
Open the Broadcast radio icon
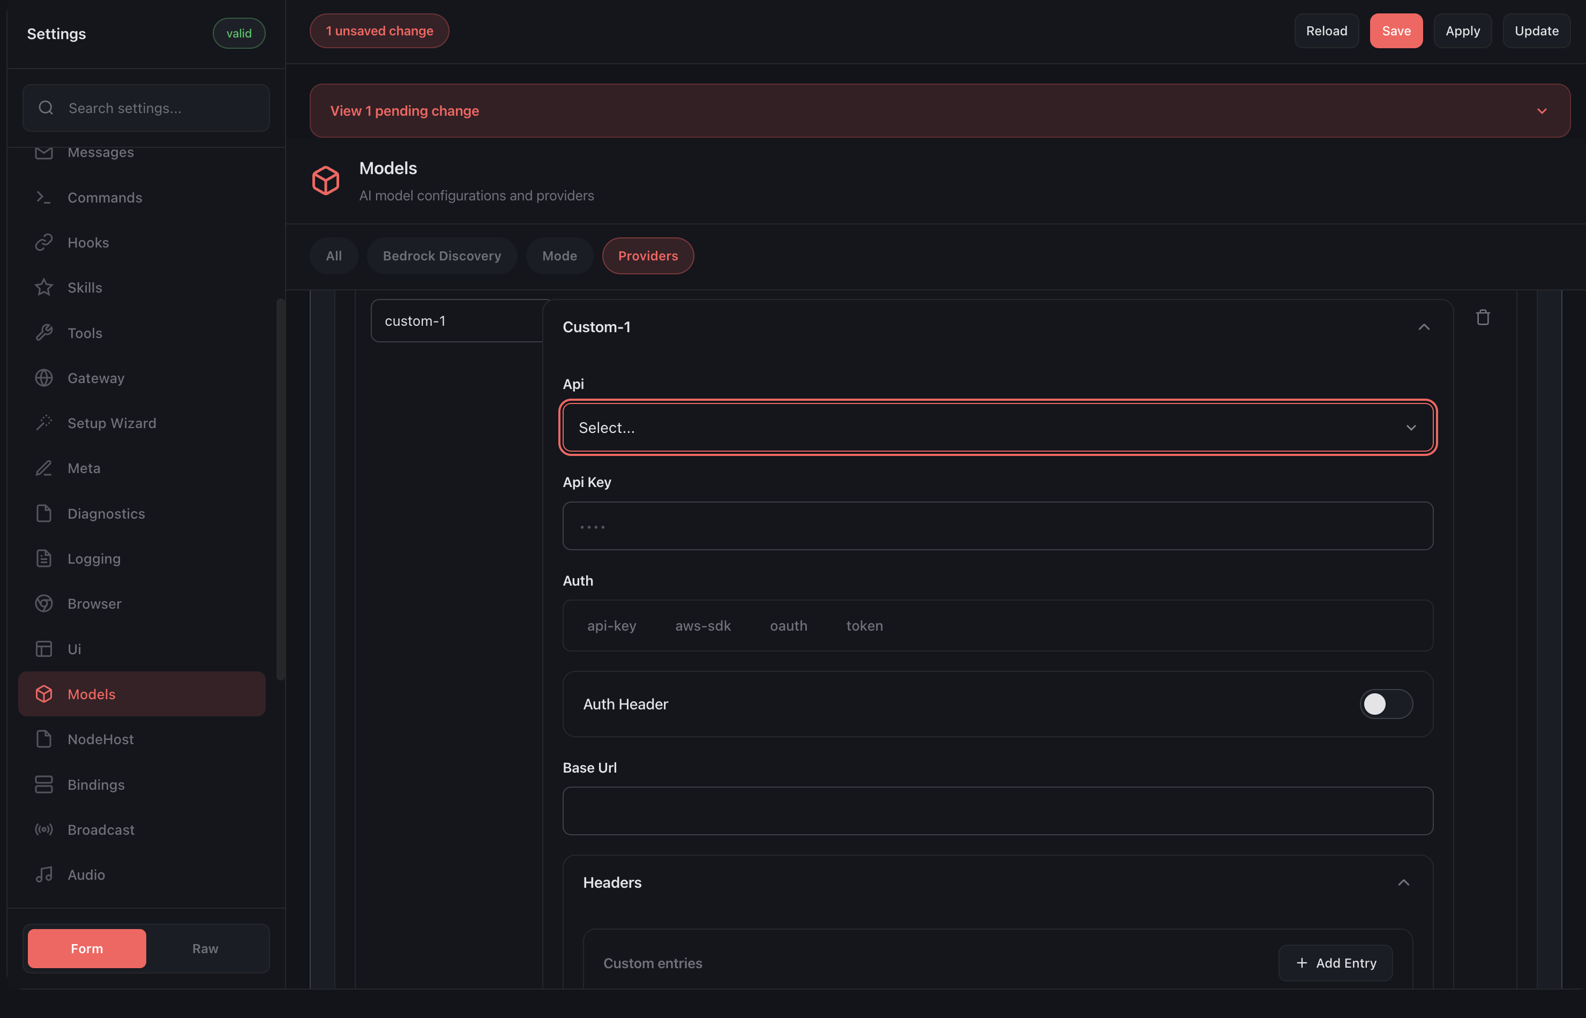pyautogui.click(x=43, y=829)
